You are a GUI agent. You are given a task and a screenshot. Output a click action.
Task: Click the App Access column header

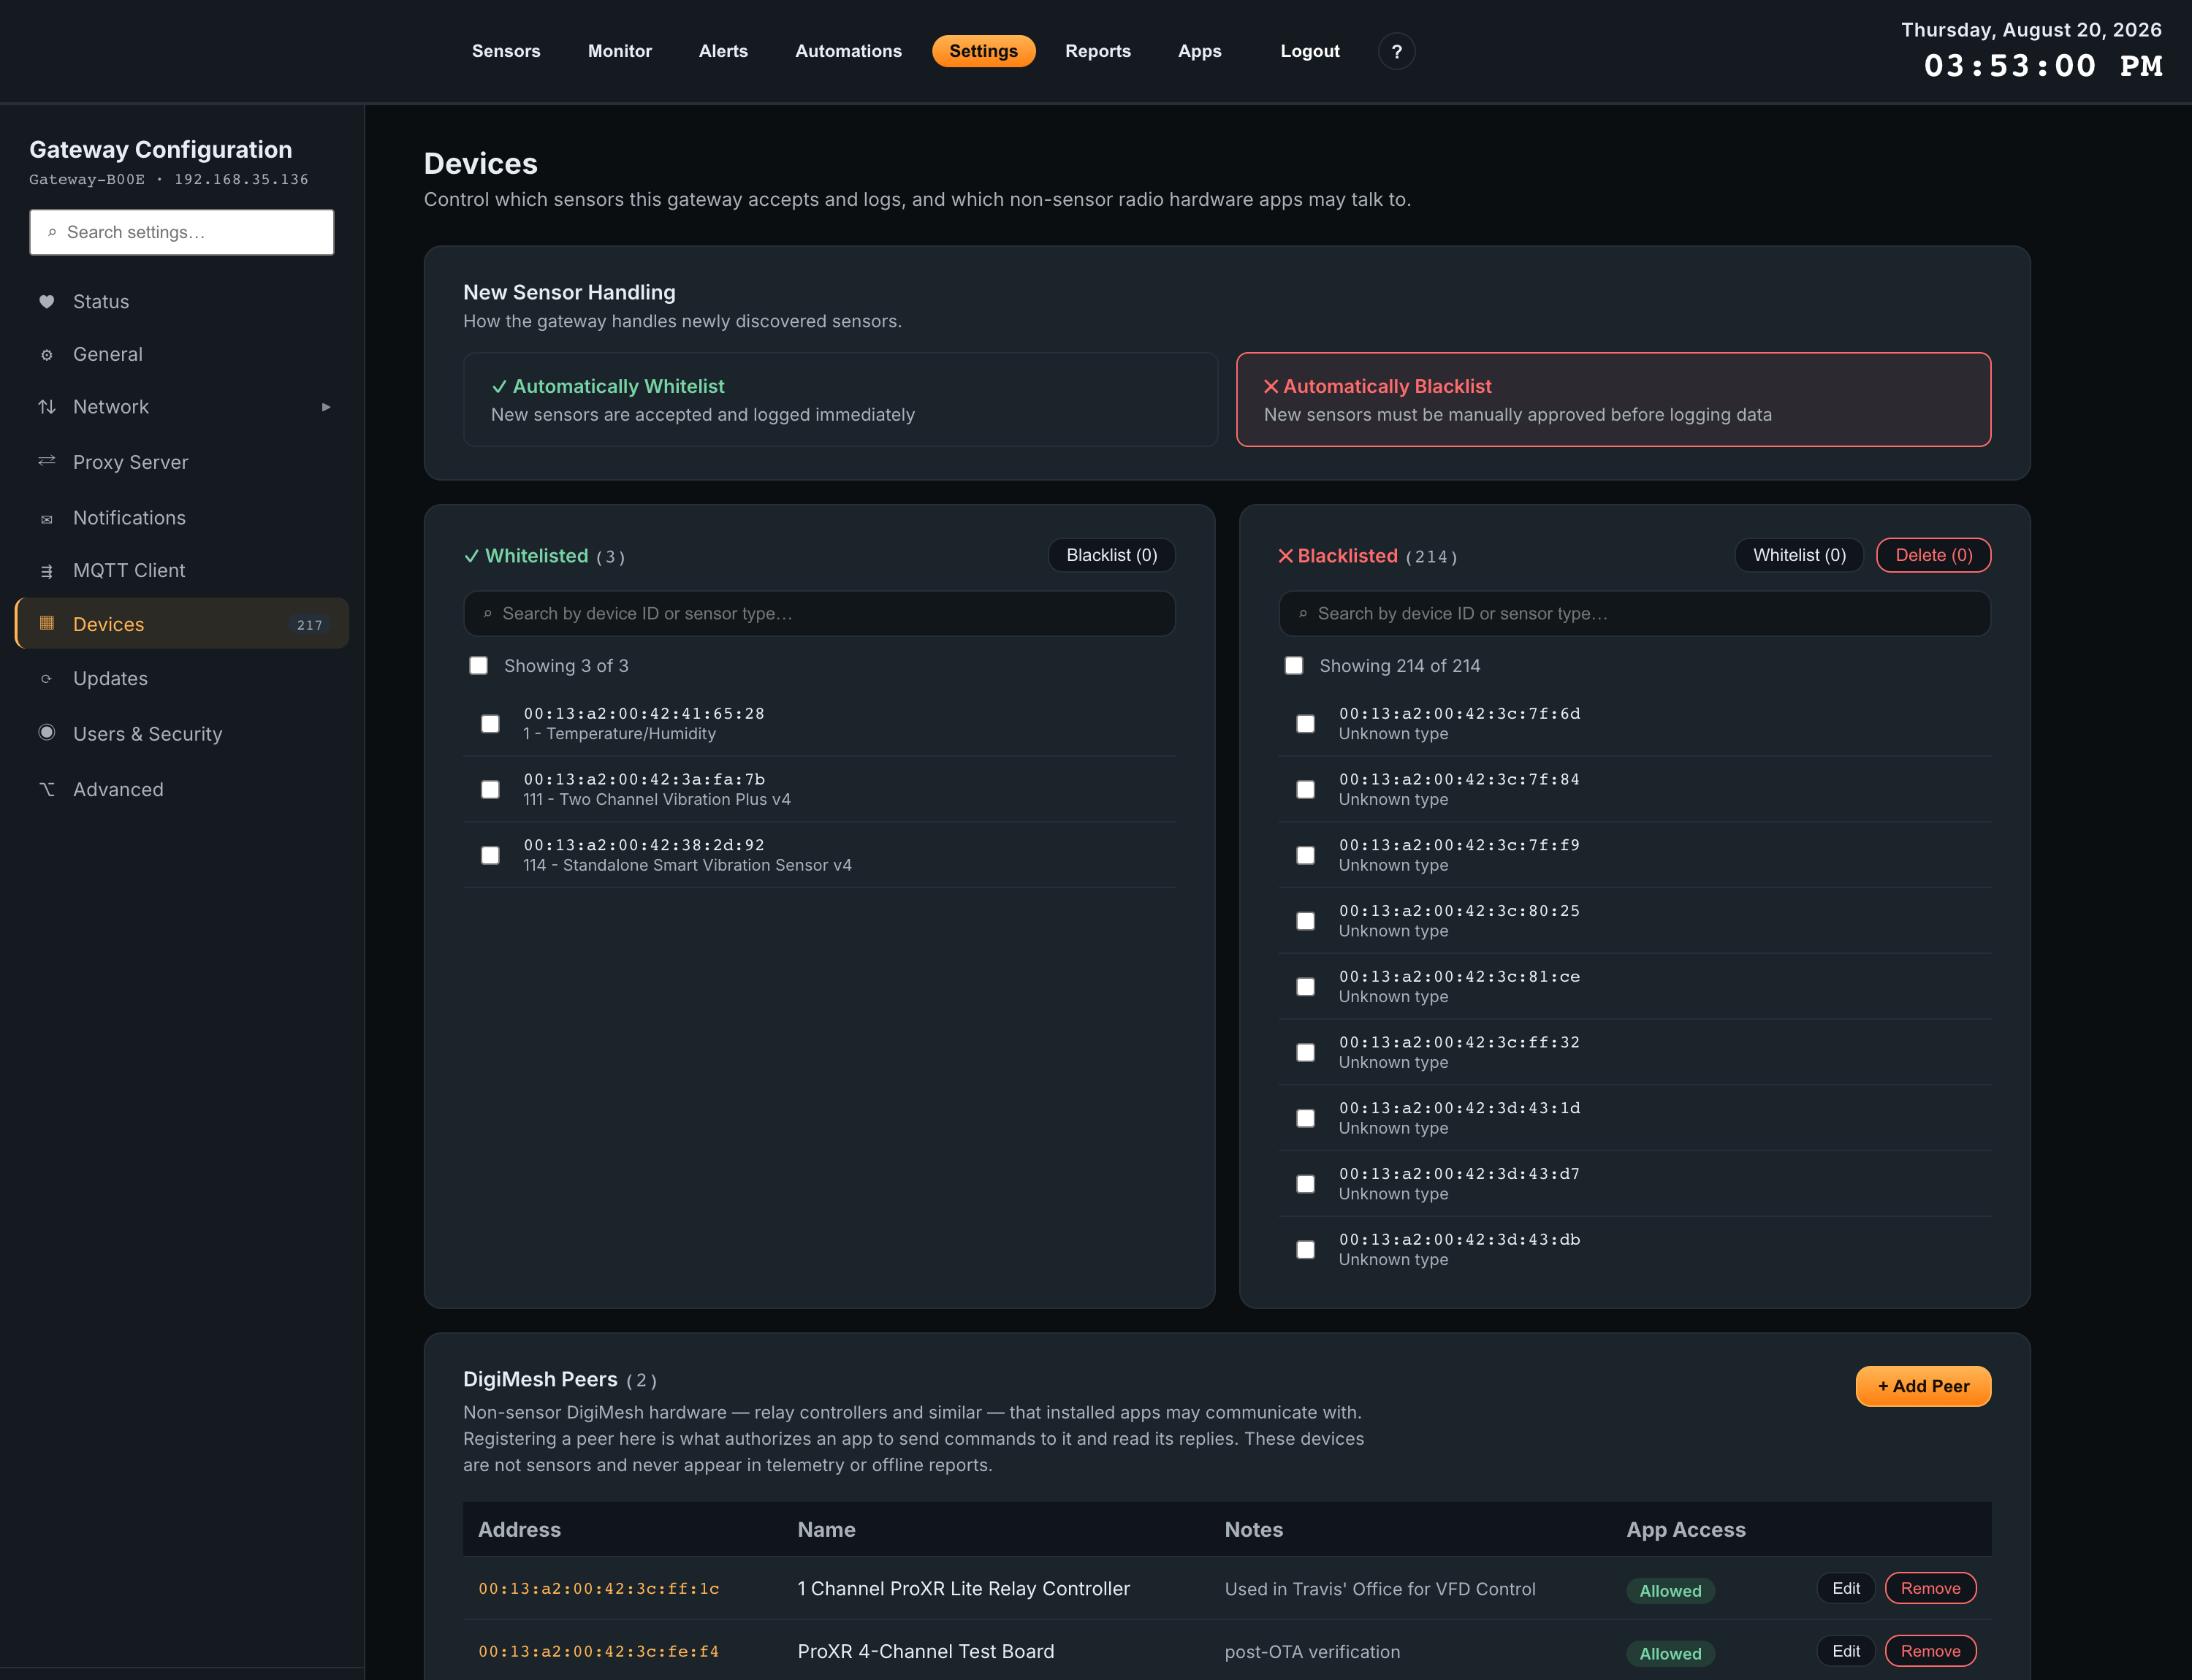[x=1686, y=1530]
